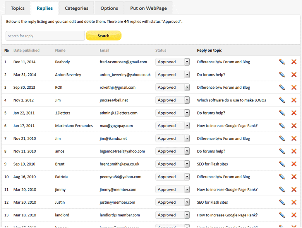This screenshot has height=228, width=302.
Task: Switch to the Topics tab
Action: pyautogui.click(x=18, y=8)
